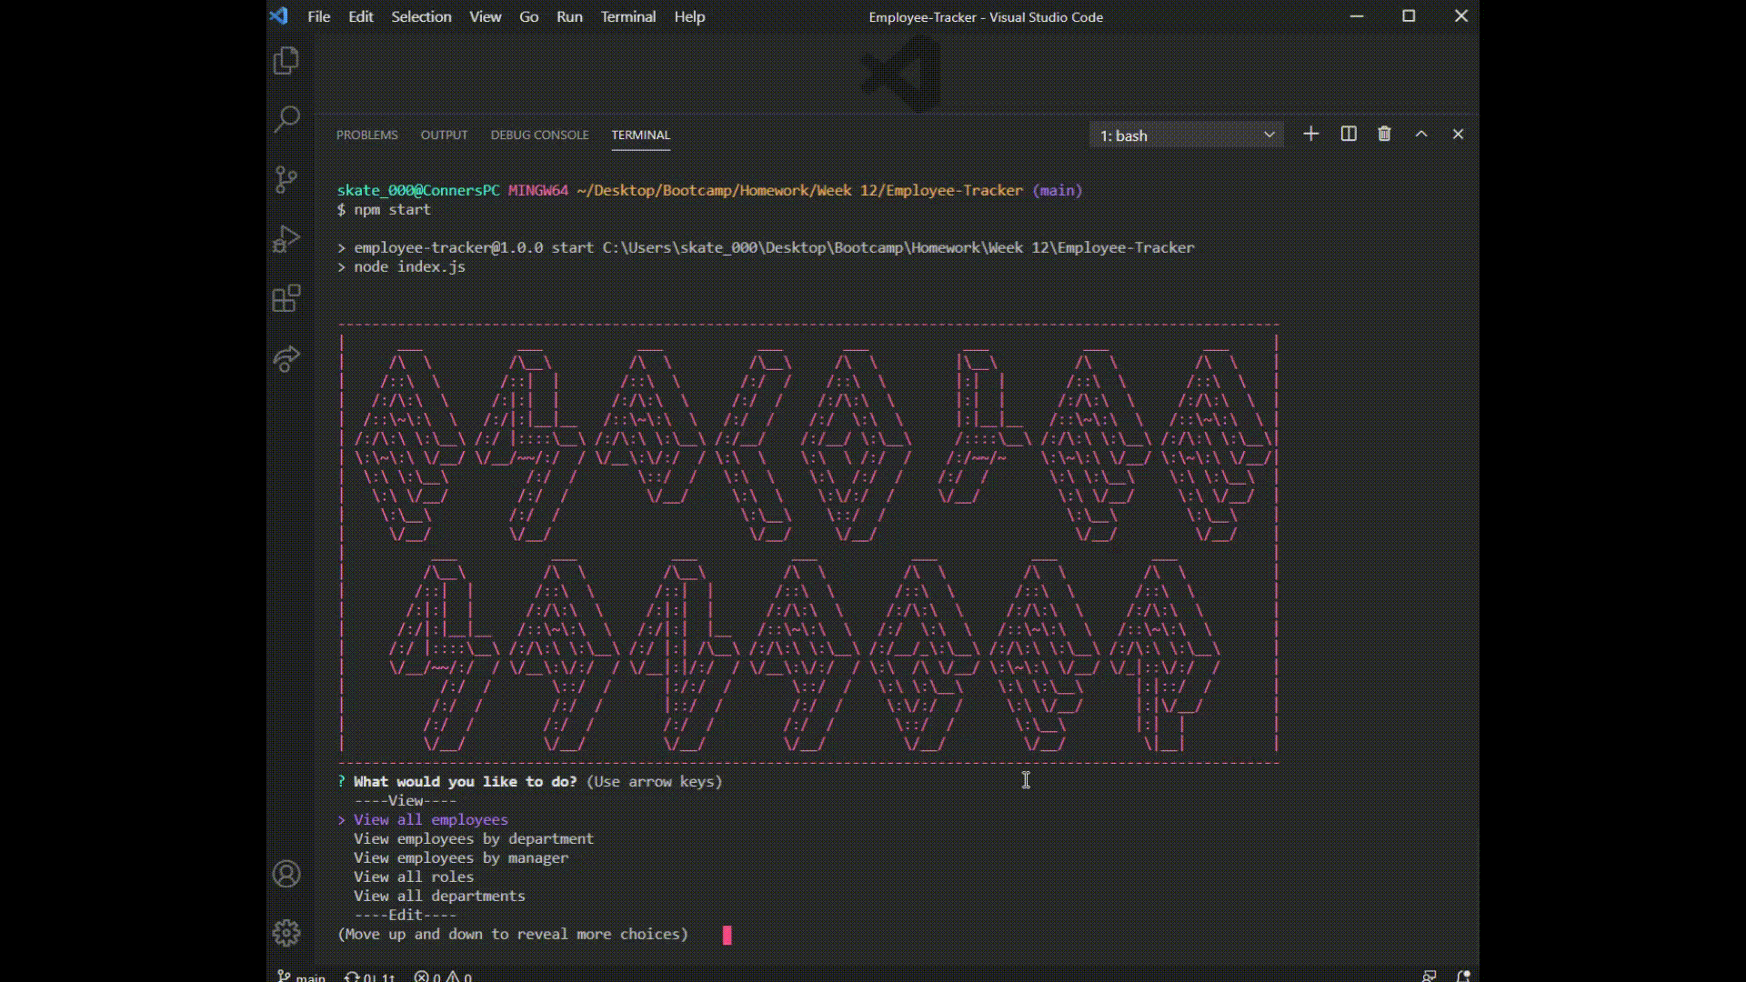Kill terminal with trash icon

1384,135
